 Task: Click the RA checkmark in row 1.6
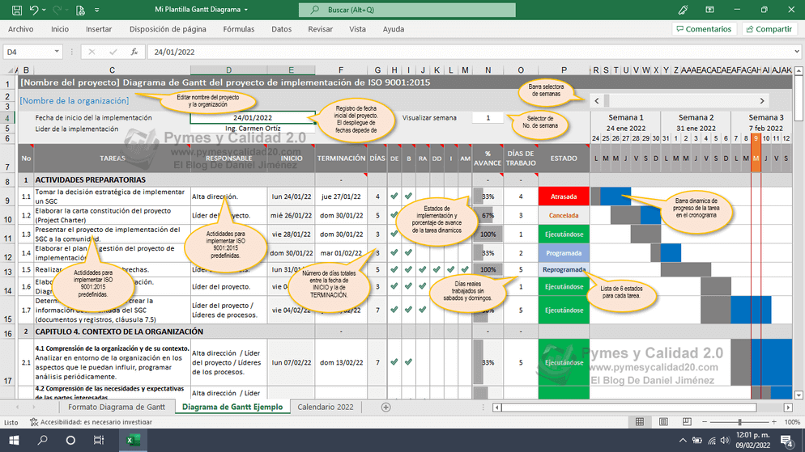point(423,286)
